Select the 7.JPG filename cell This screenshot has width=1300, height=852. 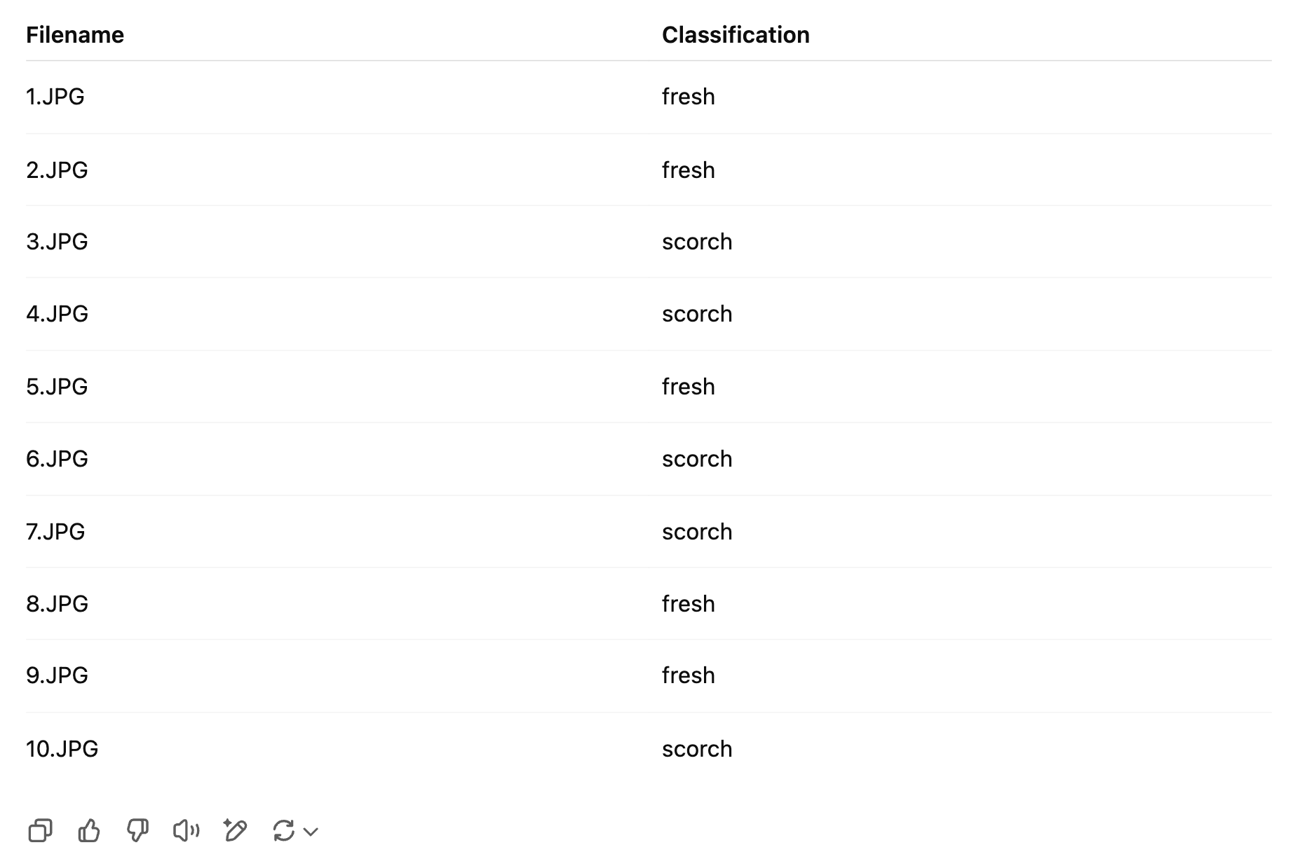55,532
